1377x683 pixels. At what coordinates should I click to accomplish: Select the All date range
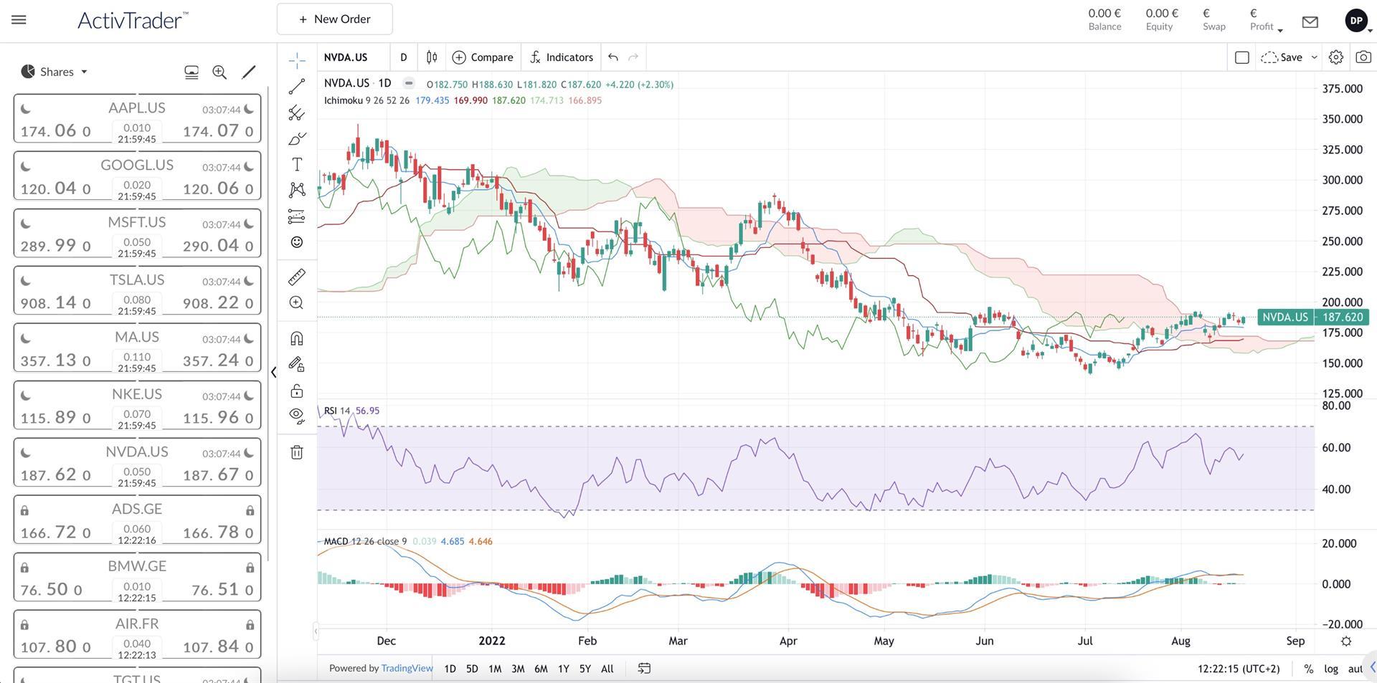(x=607, y=669)
